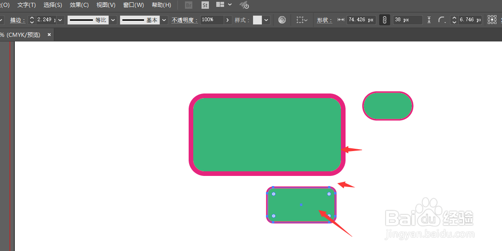Click the Recolor Artwork wheel icon
Viewport: 502px width, 251px height.
[x=282, y=20]
